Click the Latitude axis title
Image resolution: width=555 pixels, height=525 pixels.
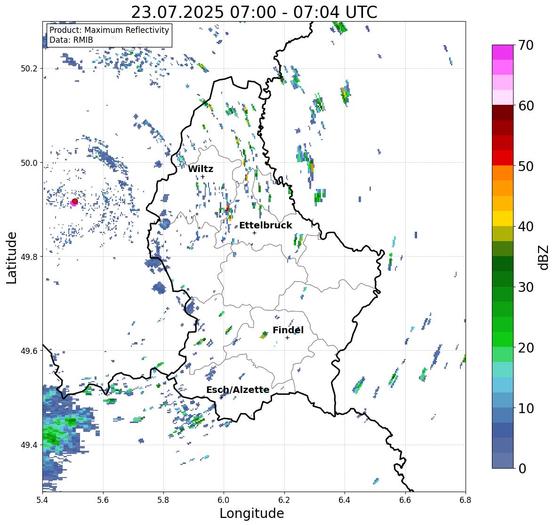pyautogui.click(x=11, y=258)
